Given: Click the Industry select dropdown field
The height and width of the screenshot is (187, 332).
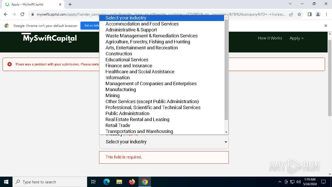Looking at the screenshot, I should coord(164,142).
